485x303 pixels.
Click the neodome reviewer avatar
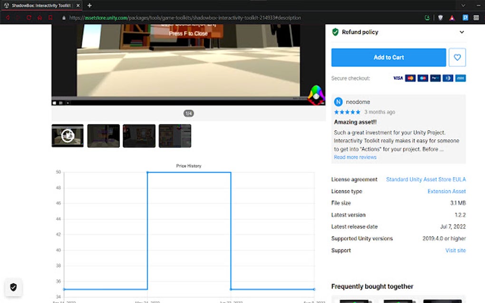(x=338, y=102)
